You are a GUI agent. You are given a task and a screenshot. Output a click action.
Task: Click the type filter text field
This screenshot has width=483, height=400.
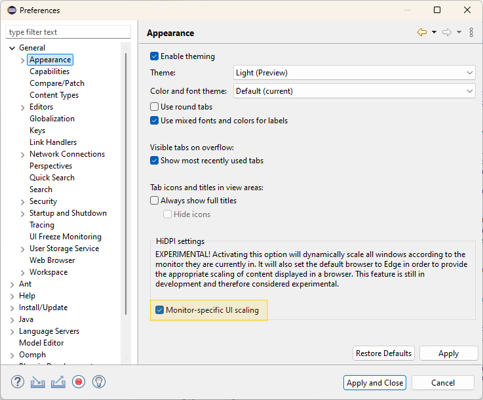tap(68, 32)
